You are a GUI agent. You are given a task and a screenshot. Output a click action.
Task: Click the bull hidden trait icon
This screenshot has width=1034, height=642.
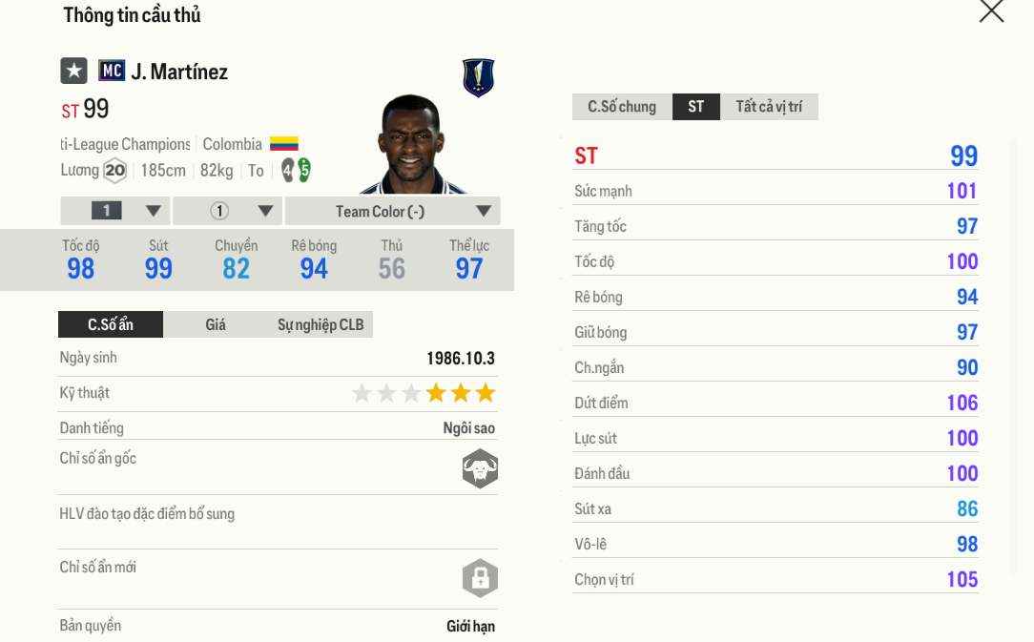click(480, 468)
